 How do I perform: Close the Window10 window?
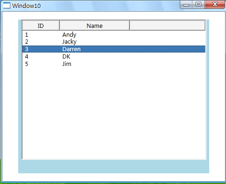[215, 5]
